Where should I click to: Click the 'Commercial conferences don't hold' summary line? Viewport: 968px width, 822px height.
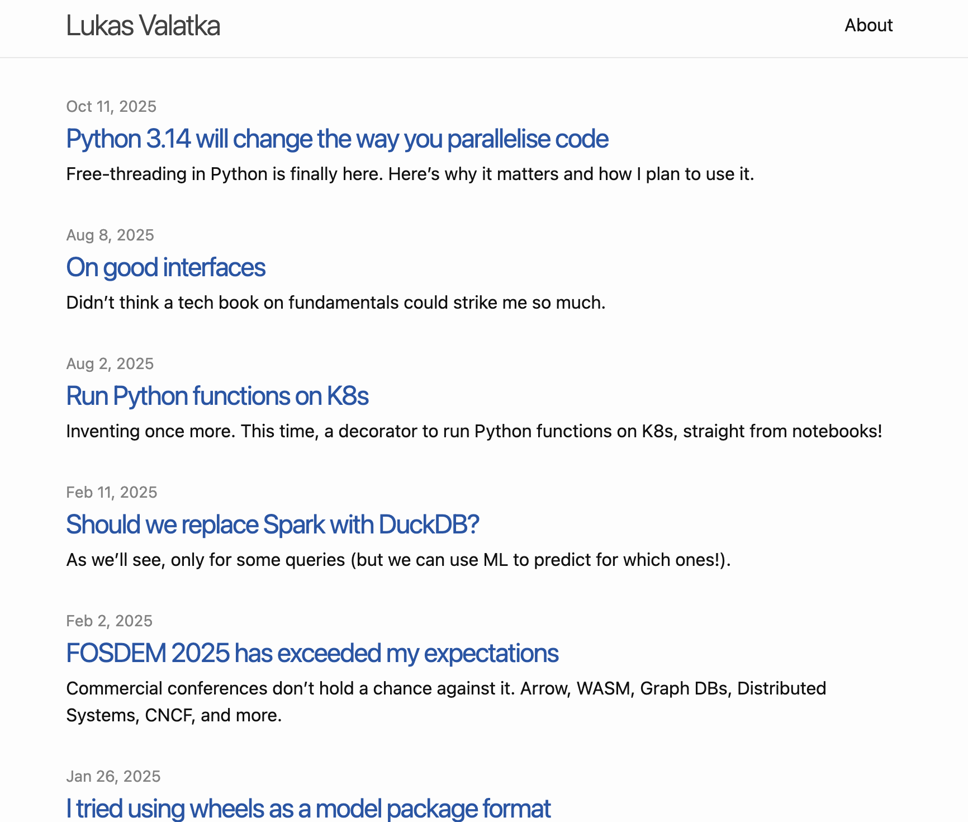(445, 688)
